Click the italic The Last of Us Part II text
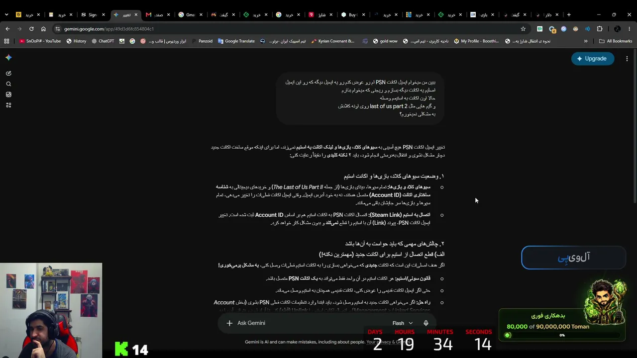Viewport: 637px width, 358px height. (x=298, y=187)
